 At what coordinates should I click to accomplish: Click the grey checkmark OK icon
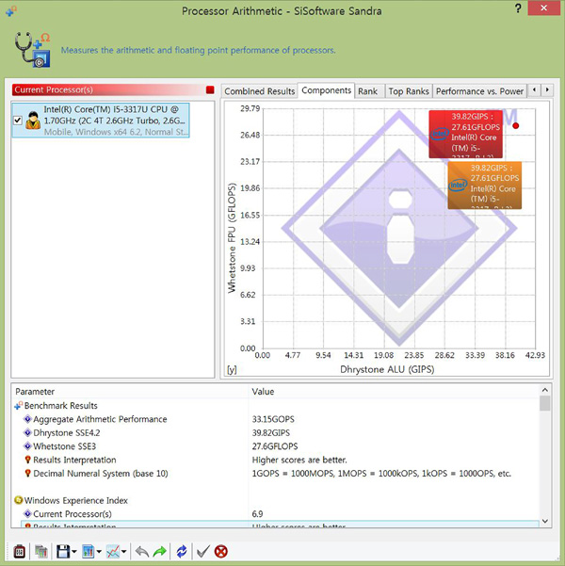(x=202, y=551)
